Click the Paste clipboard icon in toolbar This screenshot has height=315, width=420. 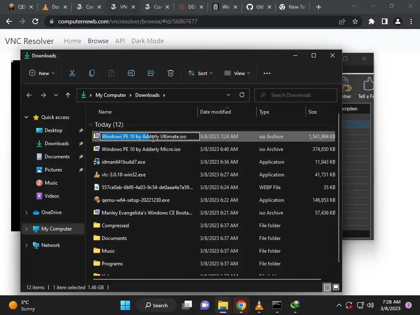(112, 73)
